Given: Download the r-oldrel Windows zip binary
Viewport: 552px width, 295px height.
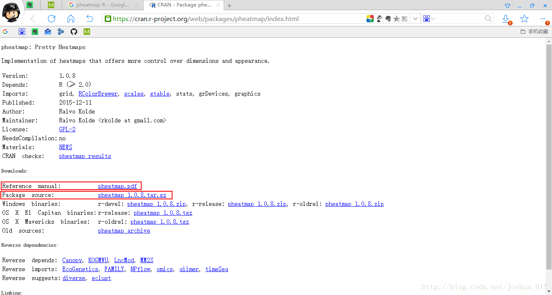Looking at the screenshot, I should (x=355, y=204).
